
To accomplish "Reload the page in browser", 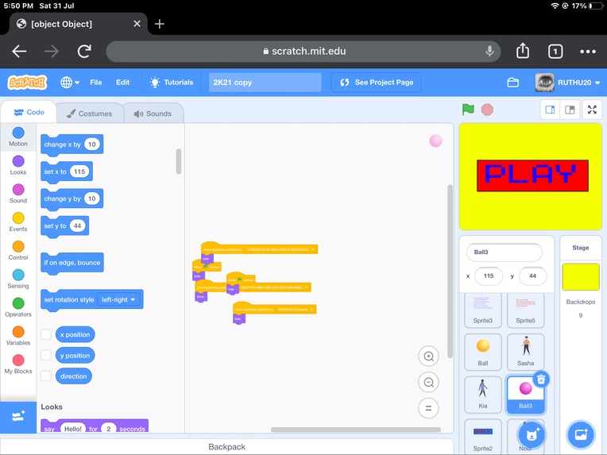I will [x=84, y=51].
